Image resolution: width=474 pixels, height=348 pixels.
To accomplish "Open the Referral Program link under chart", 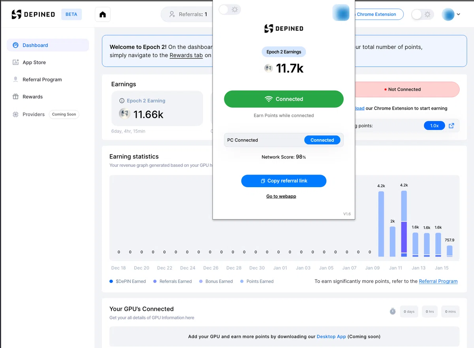I will click(438, 281).
